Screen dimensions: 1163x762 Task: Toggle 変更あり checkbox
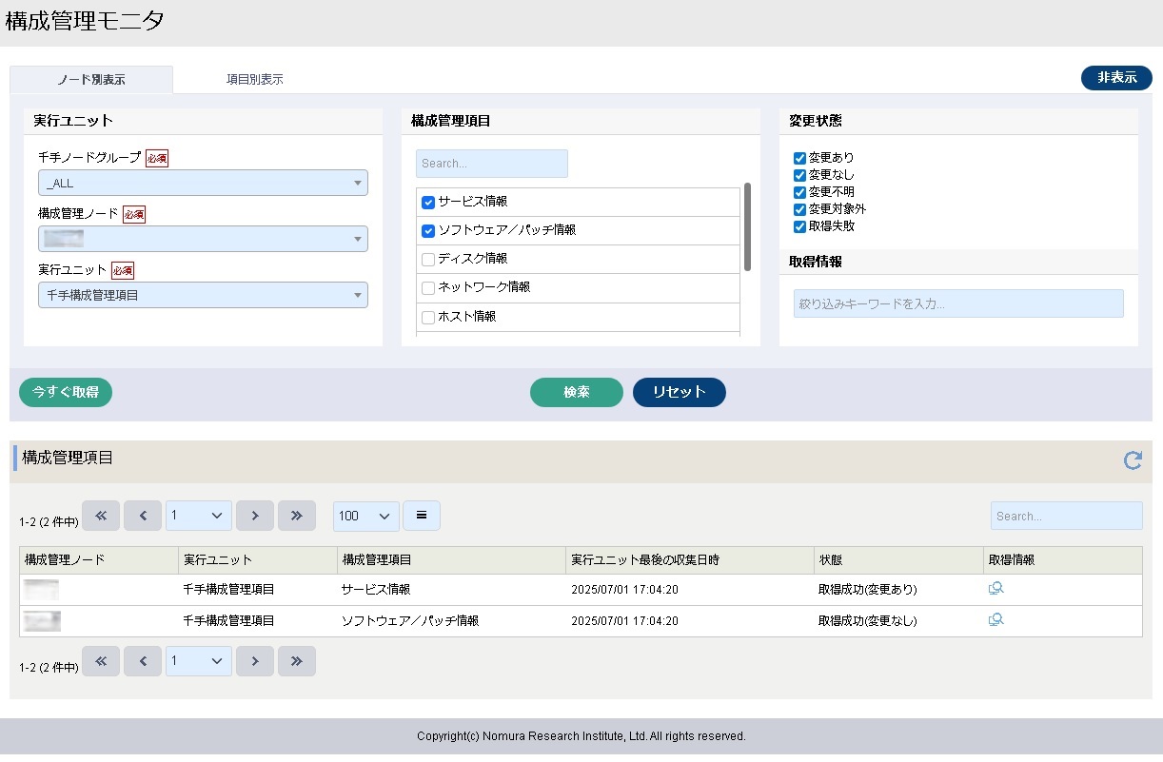pyautogui.click(x=799, y=158)
